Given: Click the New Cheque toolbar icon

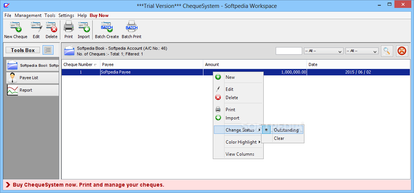Looking at the screenshot, I should 16,27.
